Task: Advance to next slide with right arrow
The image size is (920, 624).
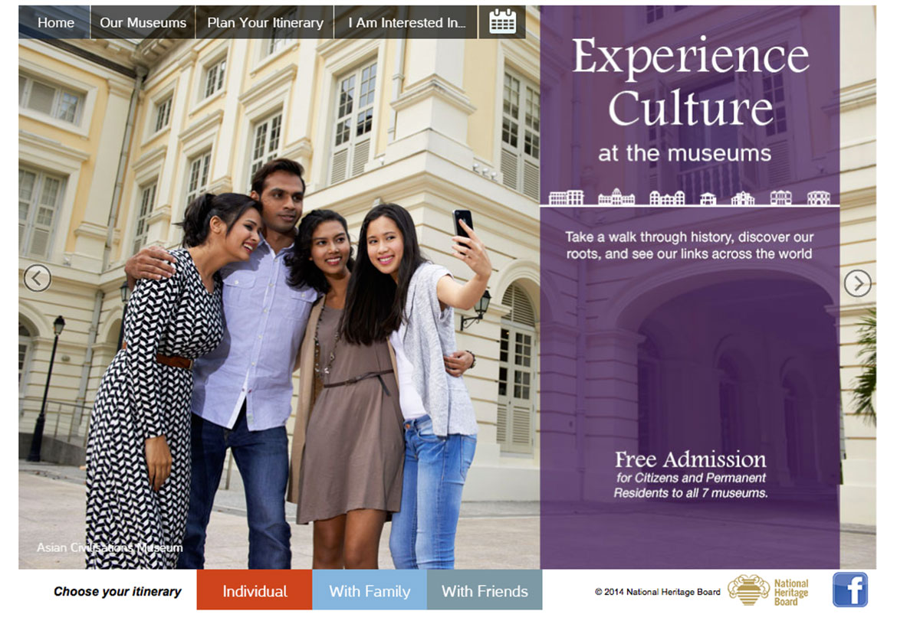Action: tap(857, 283)
